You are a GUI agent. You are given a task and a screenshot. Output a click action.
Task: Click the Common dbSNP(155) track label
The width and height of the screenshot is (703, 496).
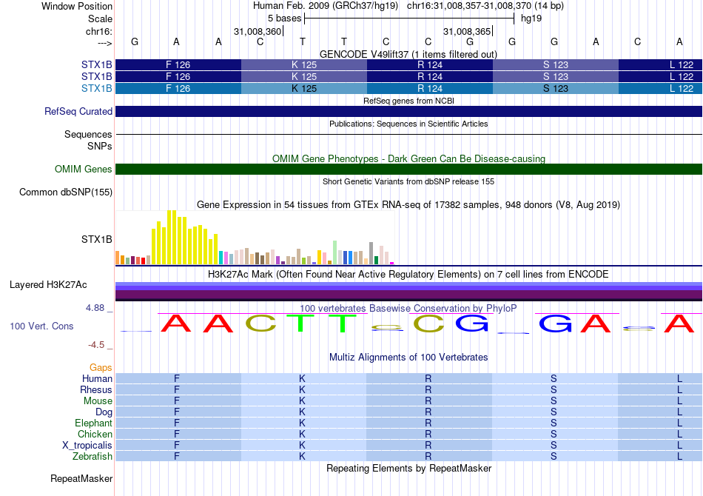pos(66,192)
